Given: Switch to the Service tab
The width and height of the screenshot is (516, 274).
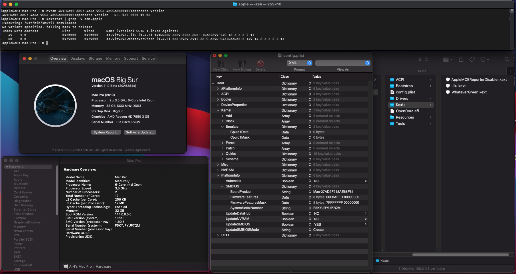Looking at the screenshot, I should point(148,59).
